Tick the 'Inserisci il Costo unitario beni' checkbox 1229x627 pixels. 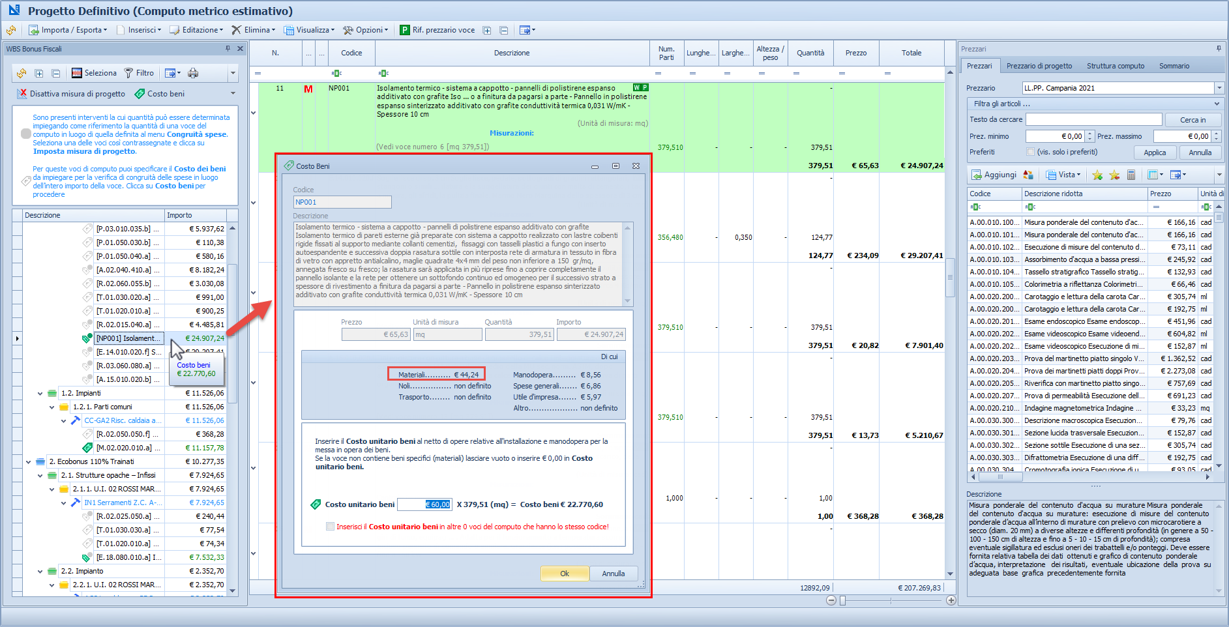point(330,527)
